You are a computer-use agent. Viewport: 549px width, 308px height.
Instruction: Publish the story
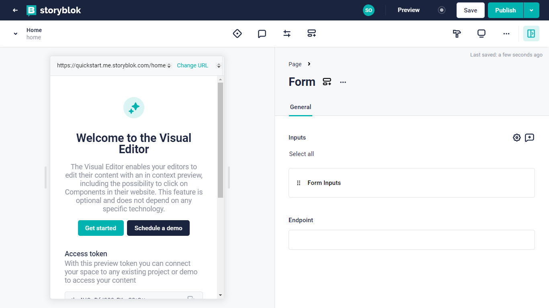tap(505, 10)
